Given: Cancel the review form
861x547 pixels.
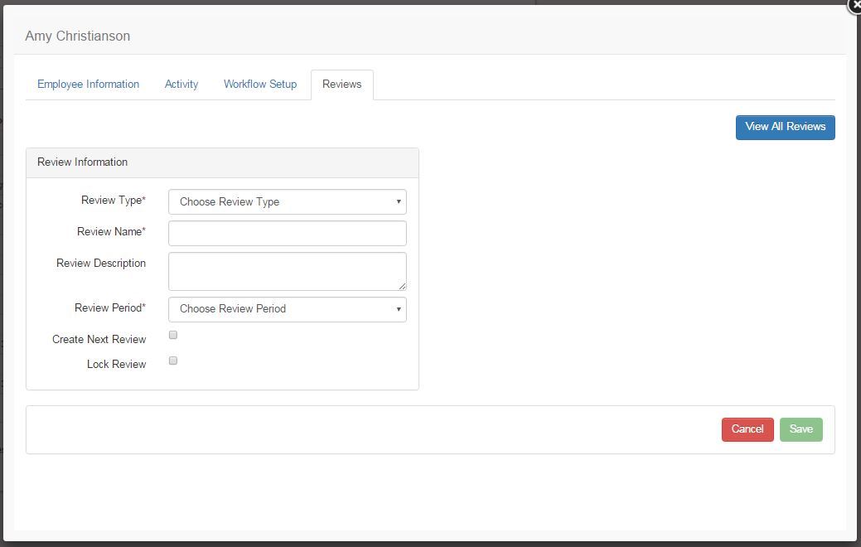Looking at the screenshot, I should 747,429.
